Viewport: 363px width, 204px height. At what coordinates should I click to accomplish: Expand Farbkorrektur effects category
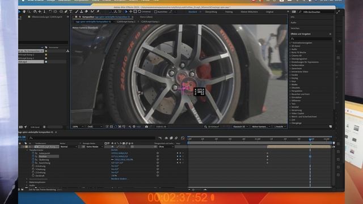point(290,65)
